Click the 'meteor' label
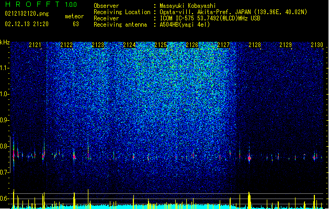Screen dimensions: 329x209 point(74,16)
